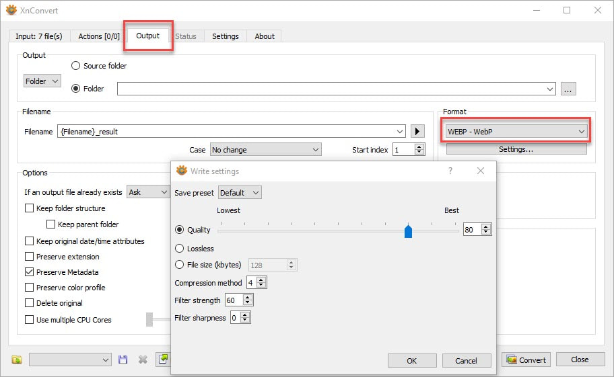Enable Preserve color profile checkbox
Screen dimensions: 614x377
pos(29,288)
